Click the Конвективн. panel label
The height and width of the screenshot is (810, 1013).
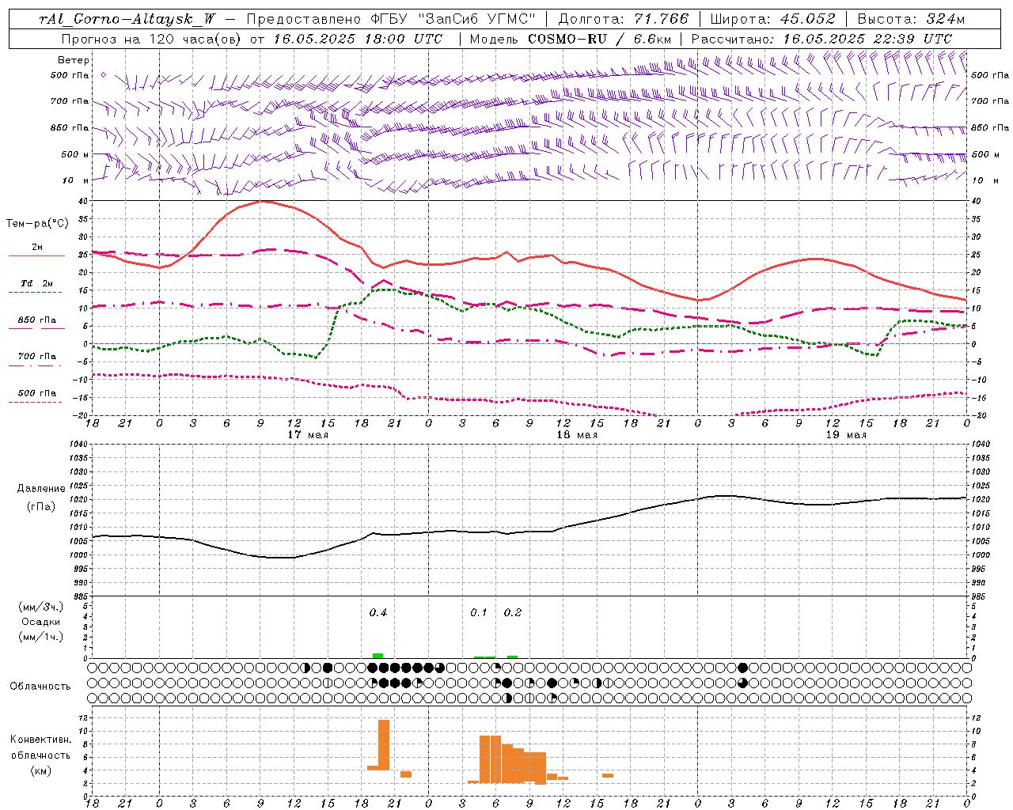coord(40,740)
